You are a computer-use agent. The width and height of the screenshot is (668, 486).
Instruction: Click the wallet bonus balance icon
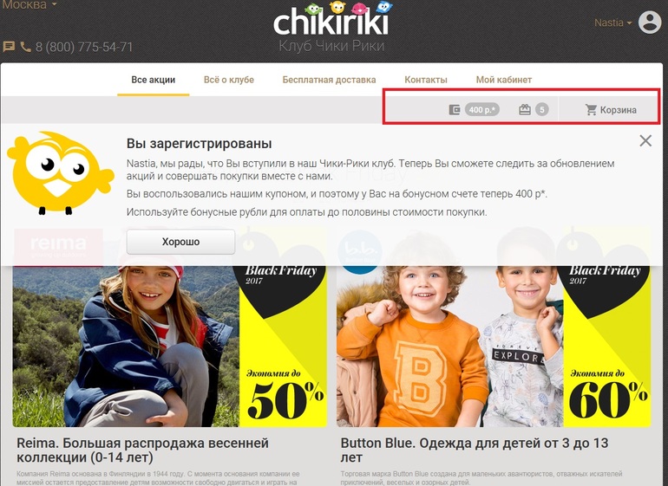click(x=455, y=110)
